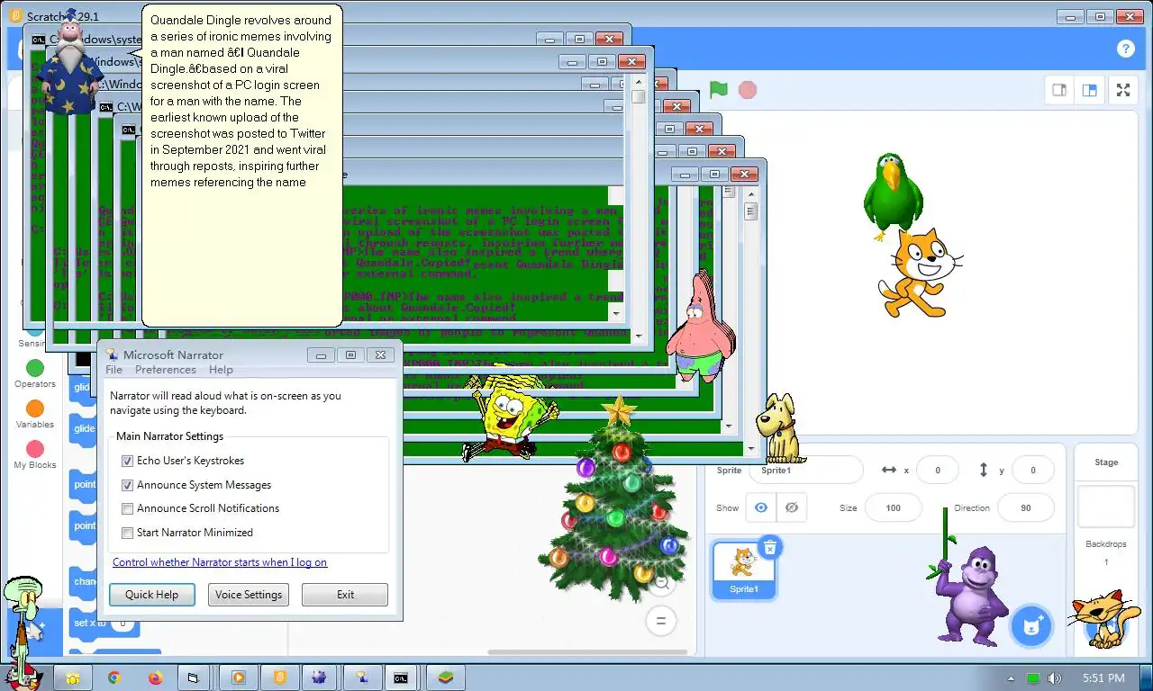The width and height of the screenshot is (1153, 691).
Task: Delete Sprite1 using trash can icon
Action: pyautogui.click(x=770, y=546)
